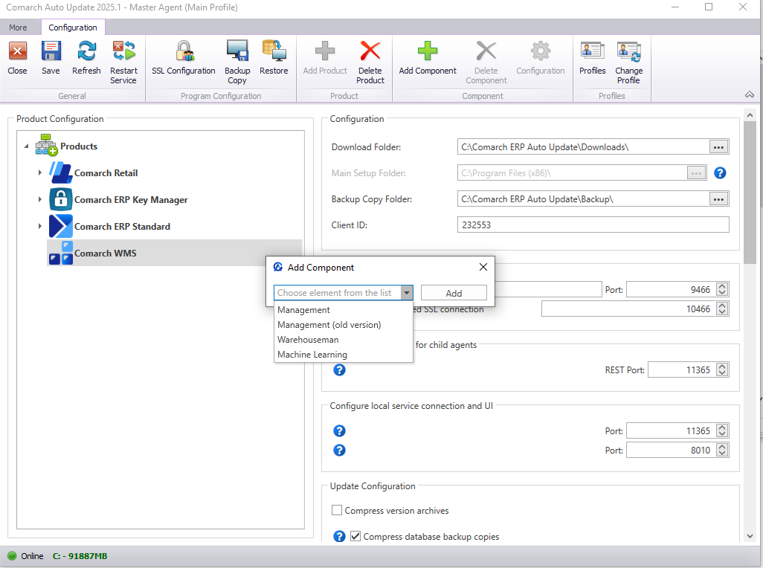Browse for the Backup Copy Folder
This screenshot has width=763, height=568.
click(x=718, y=199)
